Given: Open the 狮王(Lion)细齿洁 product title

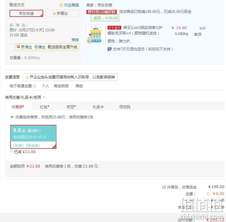Looking at the screenshot, I should (x=135, y=30).
